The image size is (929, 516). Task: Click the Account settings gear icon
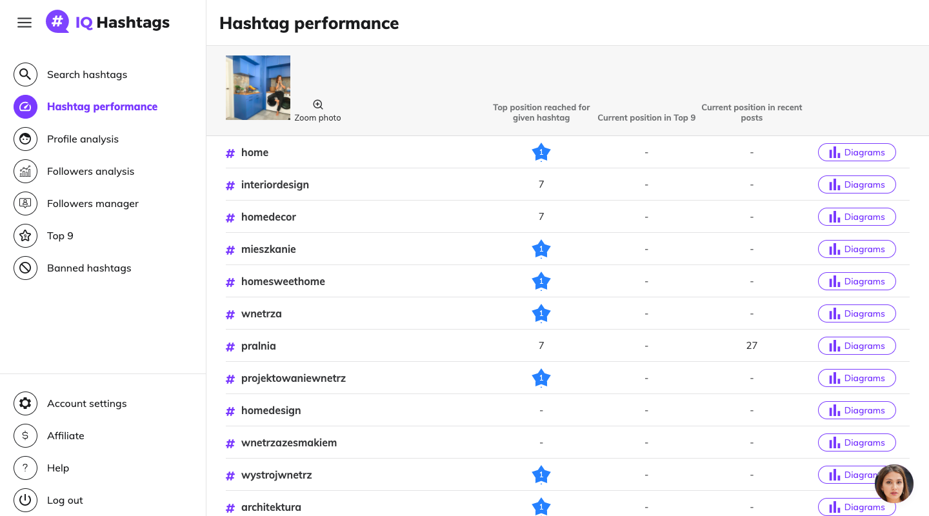pyautogui.click(x=25, y=403)
